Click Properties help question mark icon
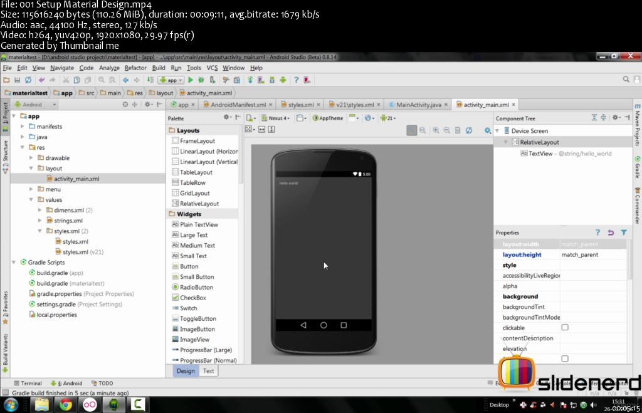 (597, 233)
